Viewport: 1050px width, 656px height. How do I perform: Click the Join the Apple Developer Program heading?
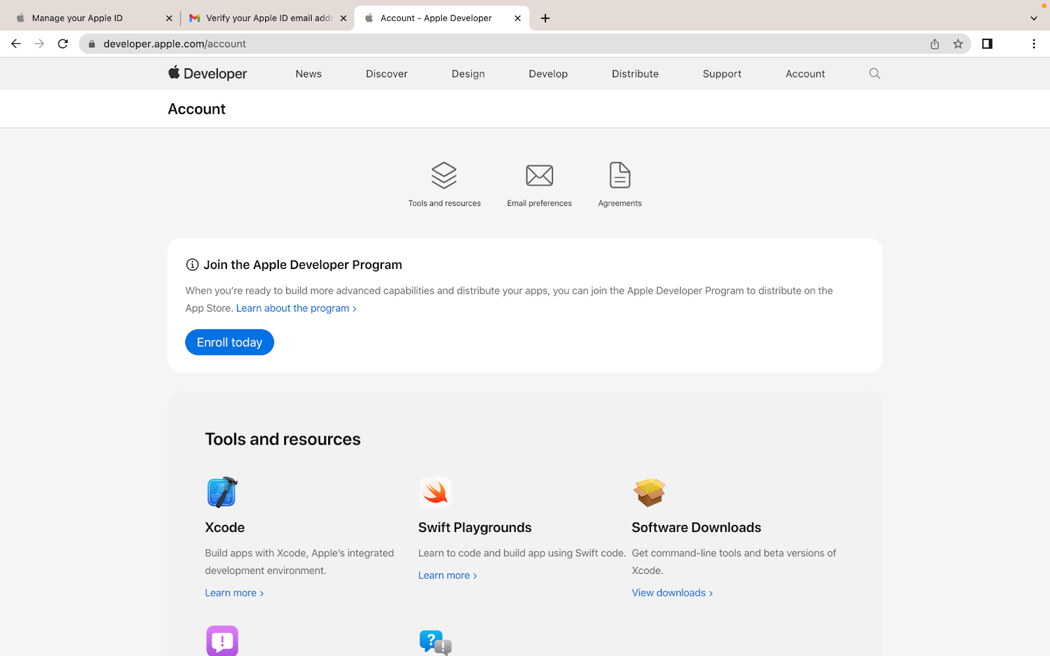[x=303, y=265]
